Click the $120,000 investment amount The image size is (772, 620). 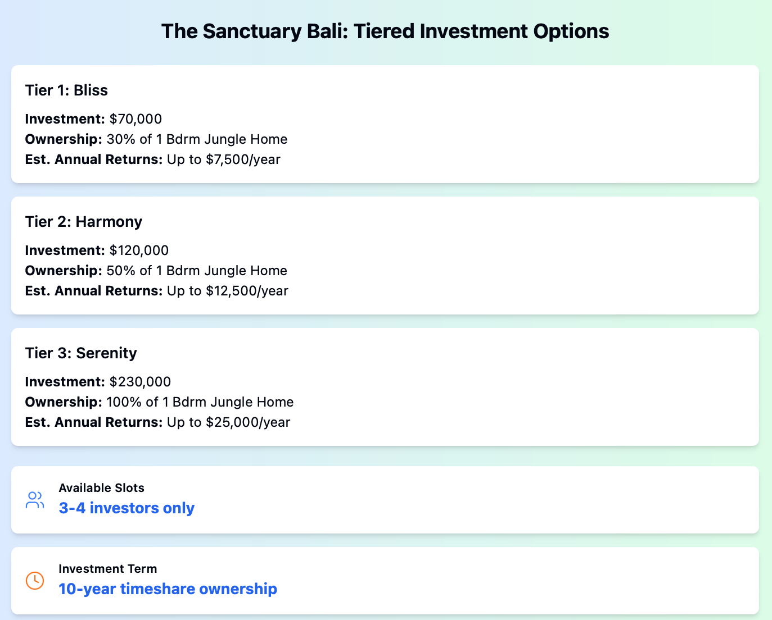[139, 250]
